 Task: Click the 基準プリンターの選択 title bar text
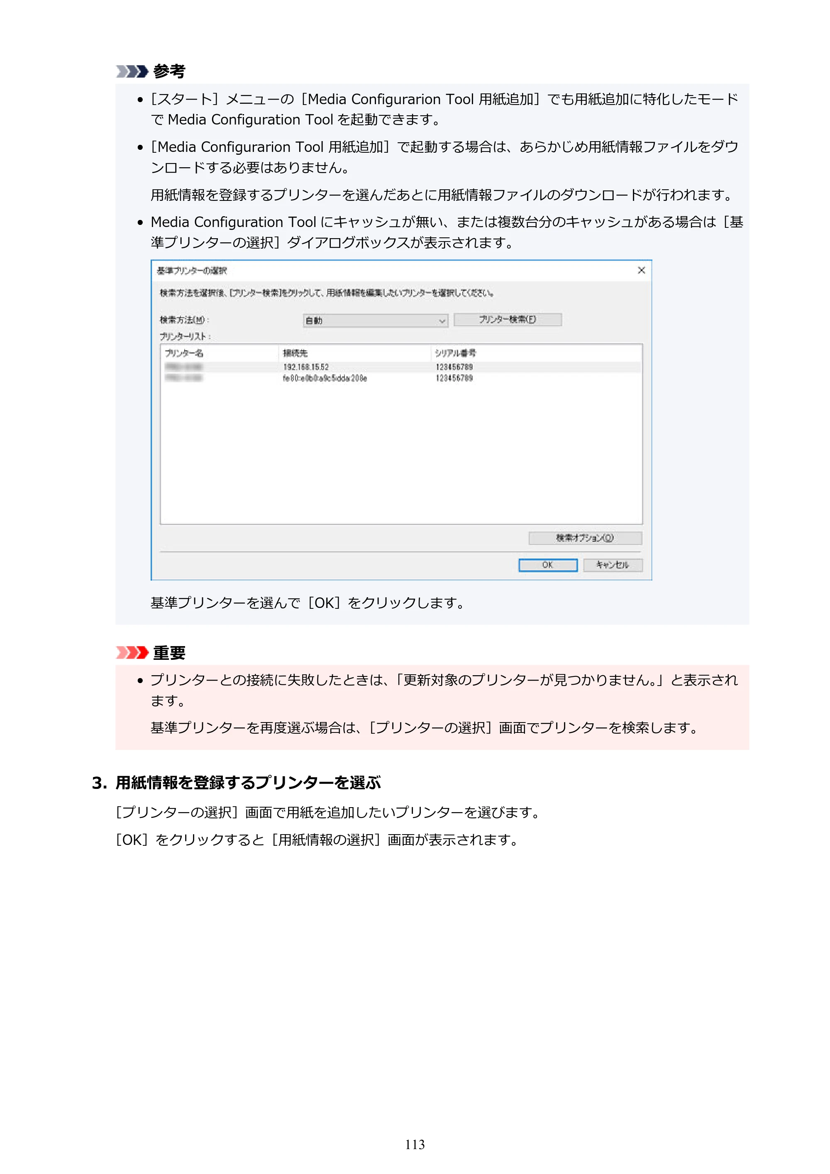click(192, 271)
